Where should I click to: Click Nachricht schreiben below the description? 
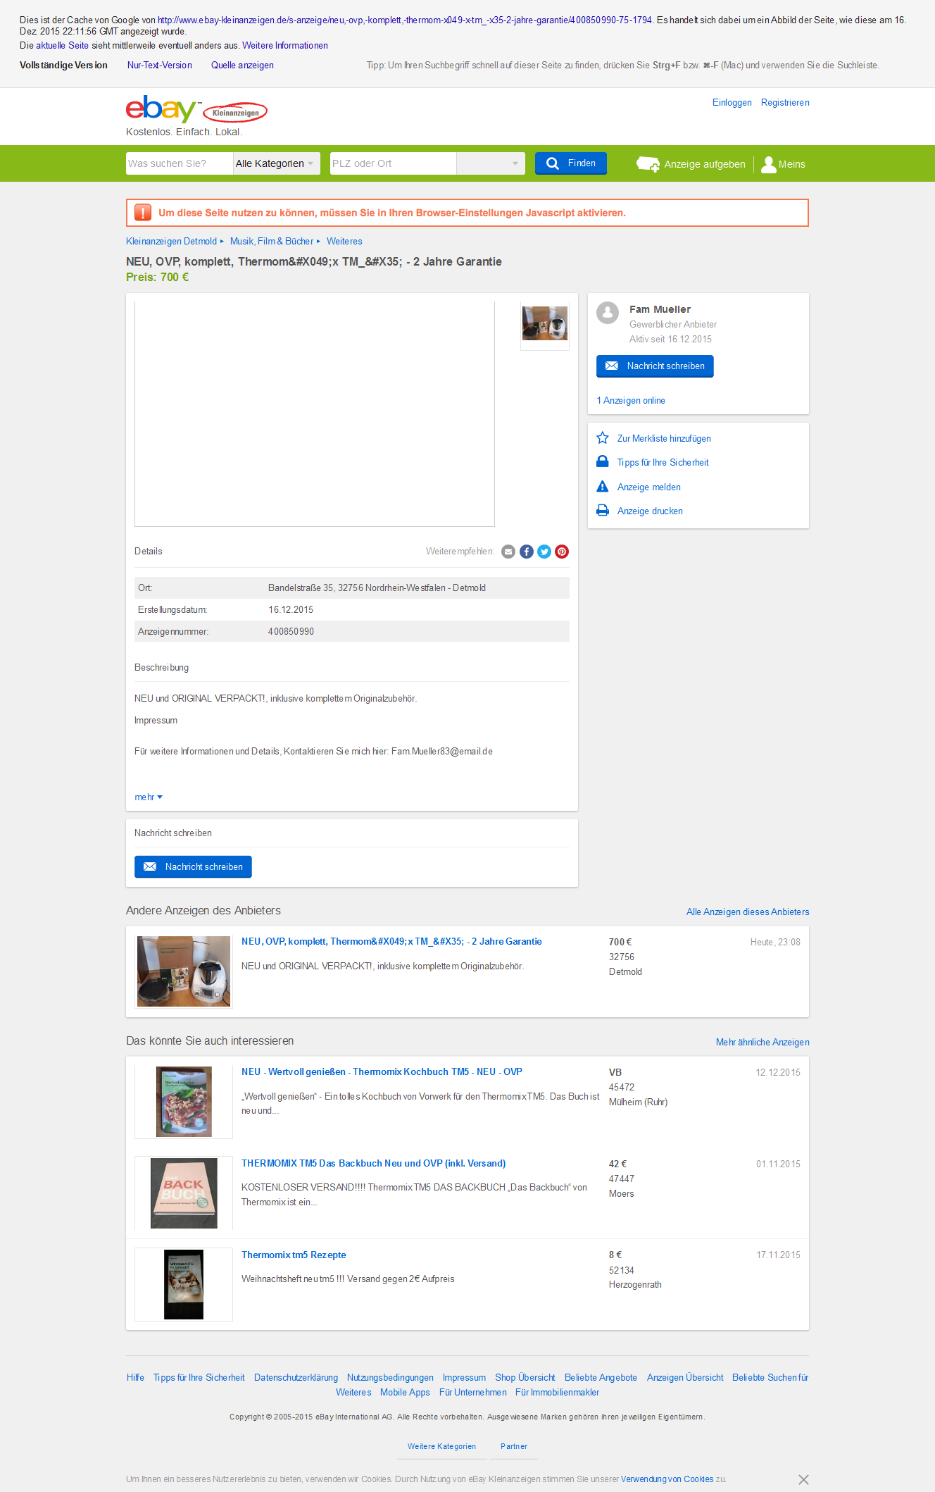coord(193,867)
